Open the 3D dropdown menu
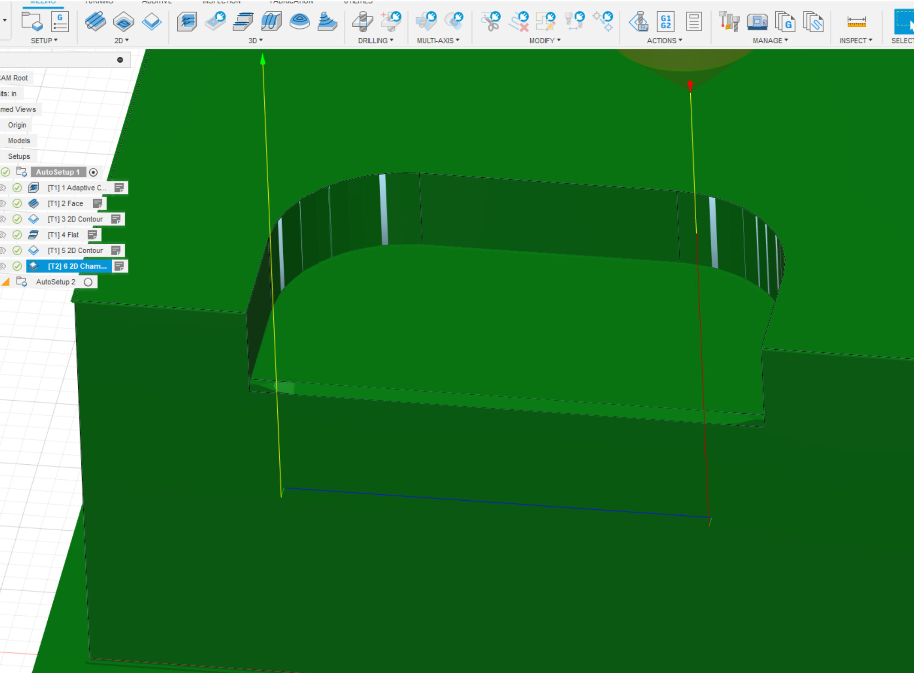 pyautogui.click(x=256, y=40)
